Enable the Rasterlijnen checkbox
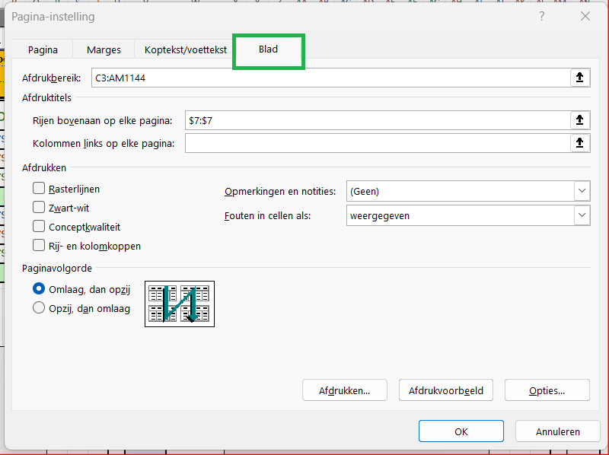Image resolution: width=609 pixels, height=455 pixels. coord(39,189)
